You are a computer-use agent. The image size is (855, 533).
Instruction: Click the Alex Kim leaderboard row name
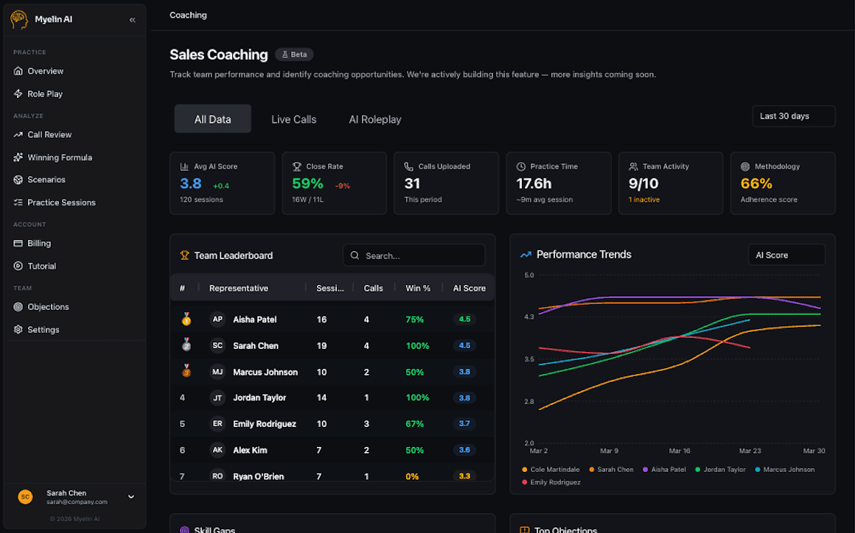click(250, 450)
